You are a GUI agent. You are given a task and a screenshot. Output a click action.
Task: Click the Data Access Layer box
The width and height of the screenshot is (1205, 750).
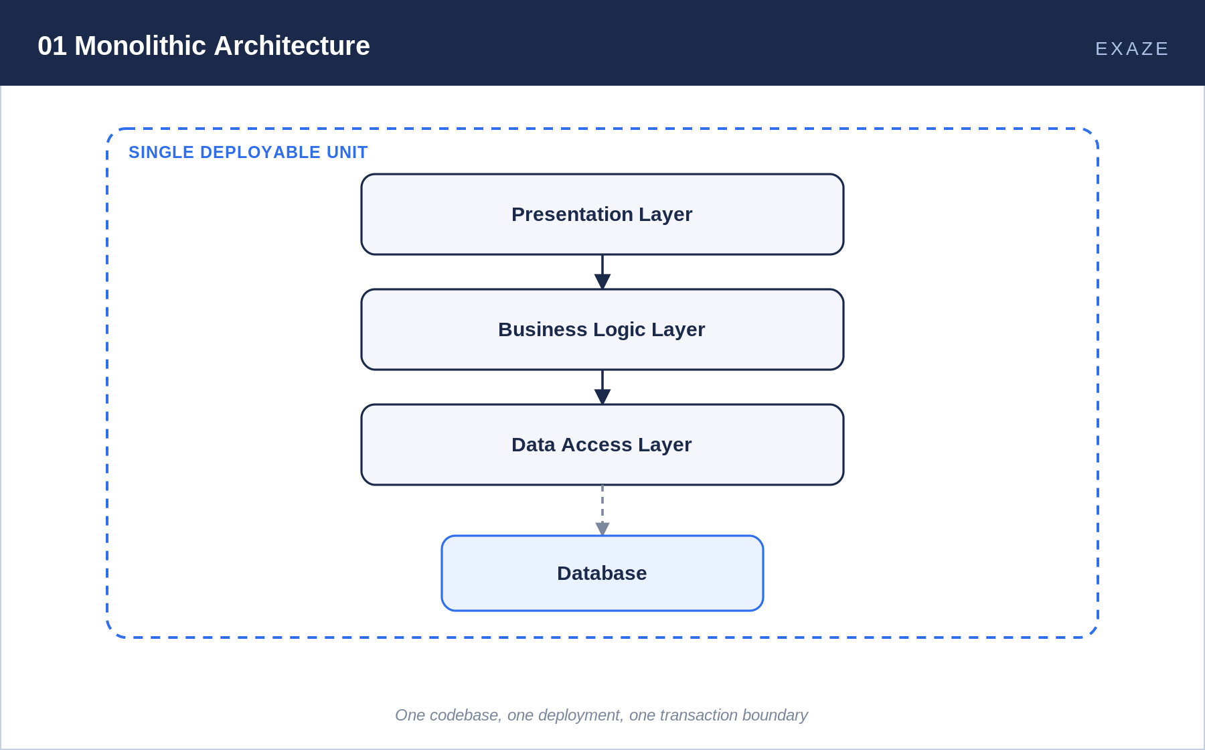pyautogui.click(x=602, y=445)
